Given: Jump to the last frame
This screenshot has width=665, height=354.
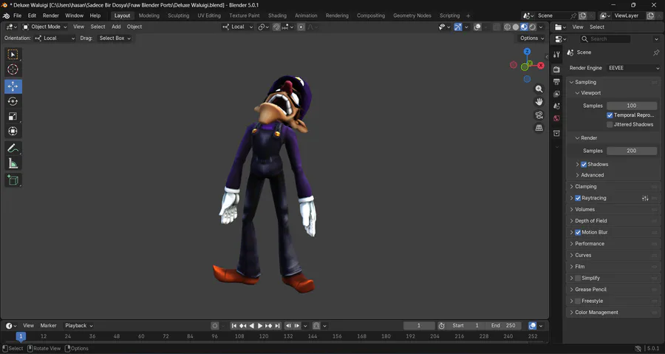Looking at the screenshot, I should pyautogui.click(x=277, y=326).
